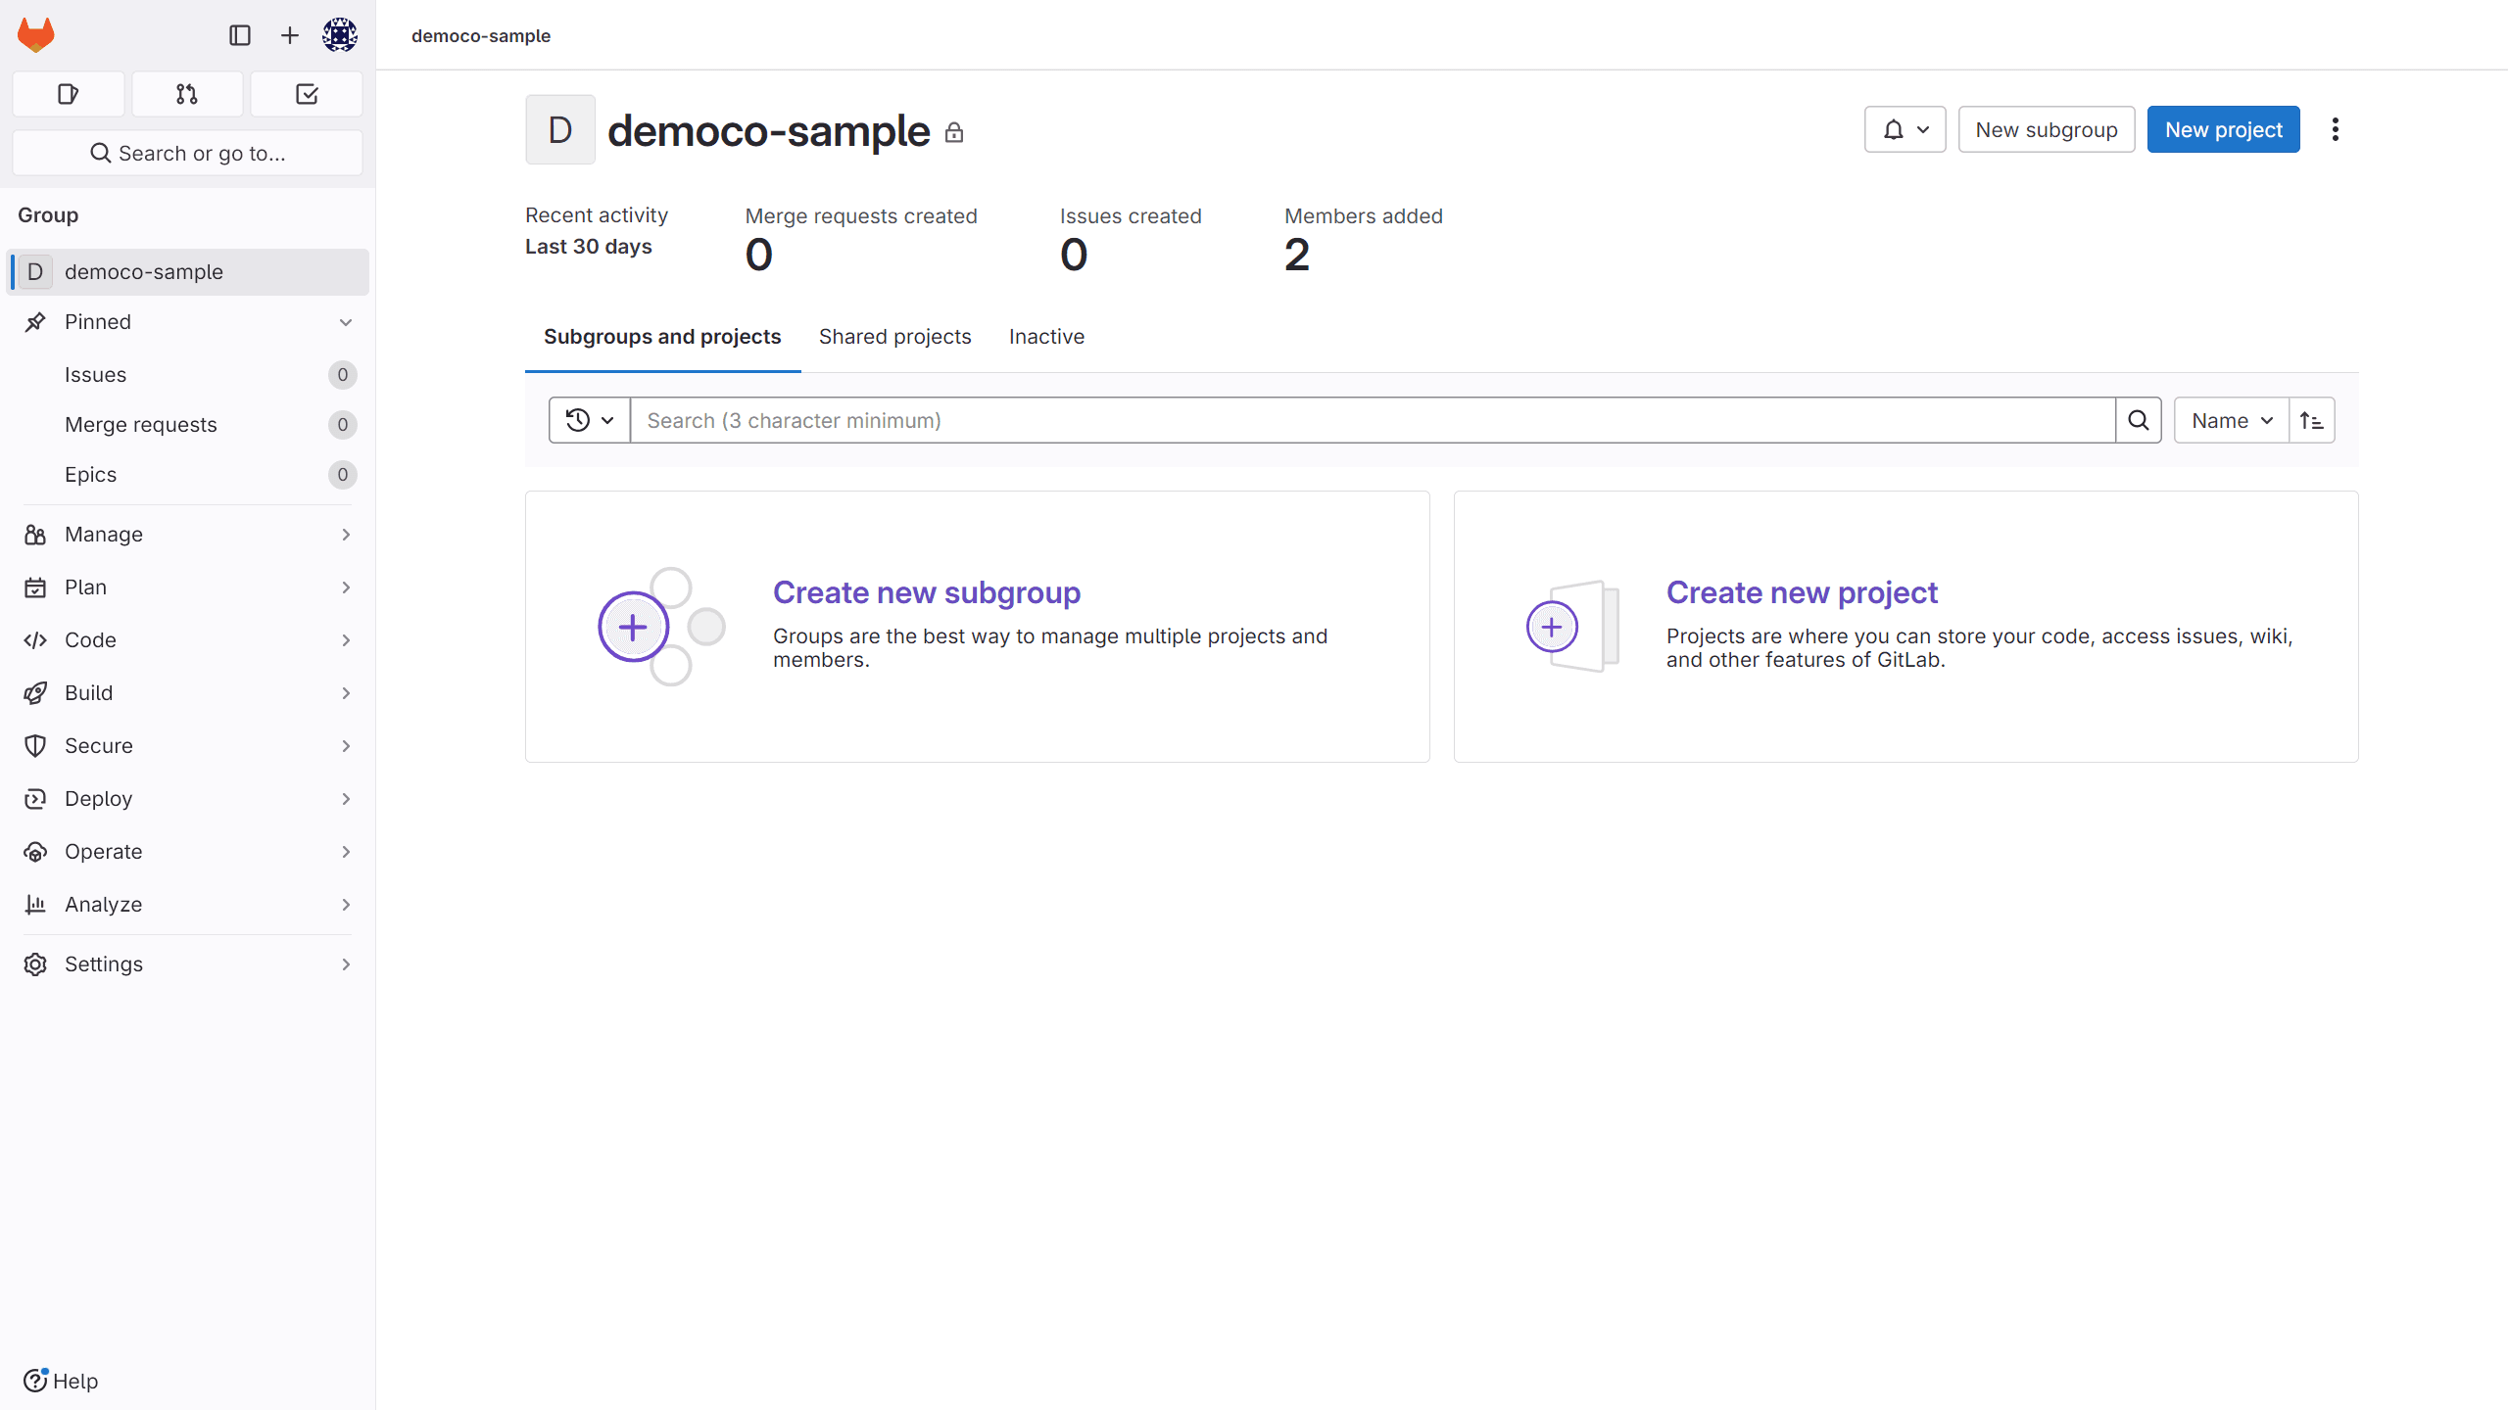The image size is (2508, 1410).
Task: Toggle sort direction ascending icon
Action: (2312, 420)
